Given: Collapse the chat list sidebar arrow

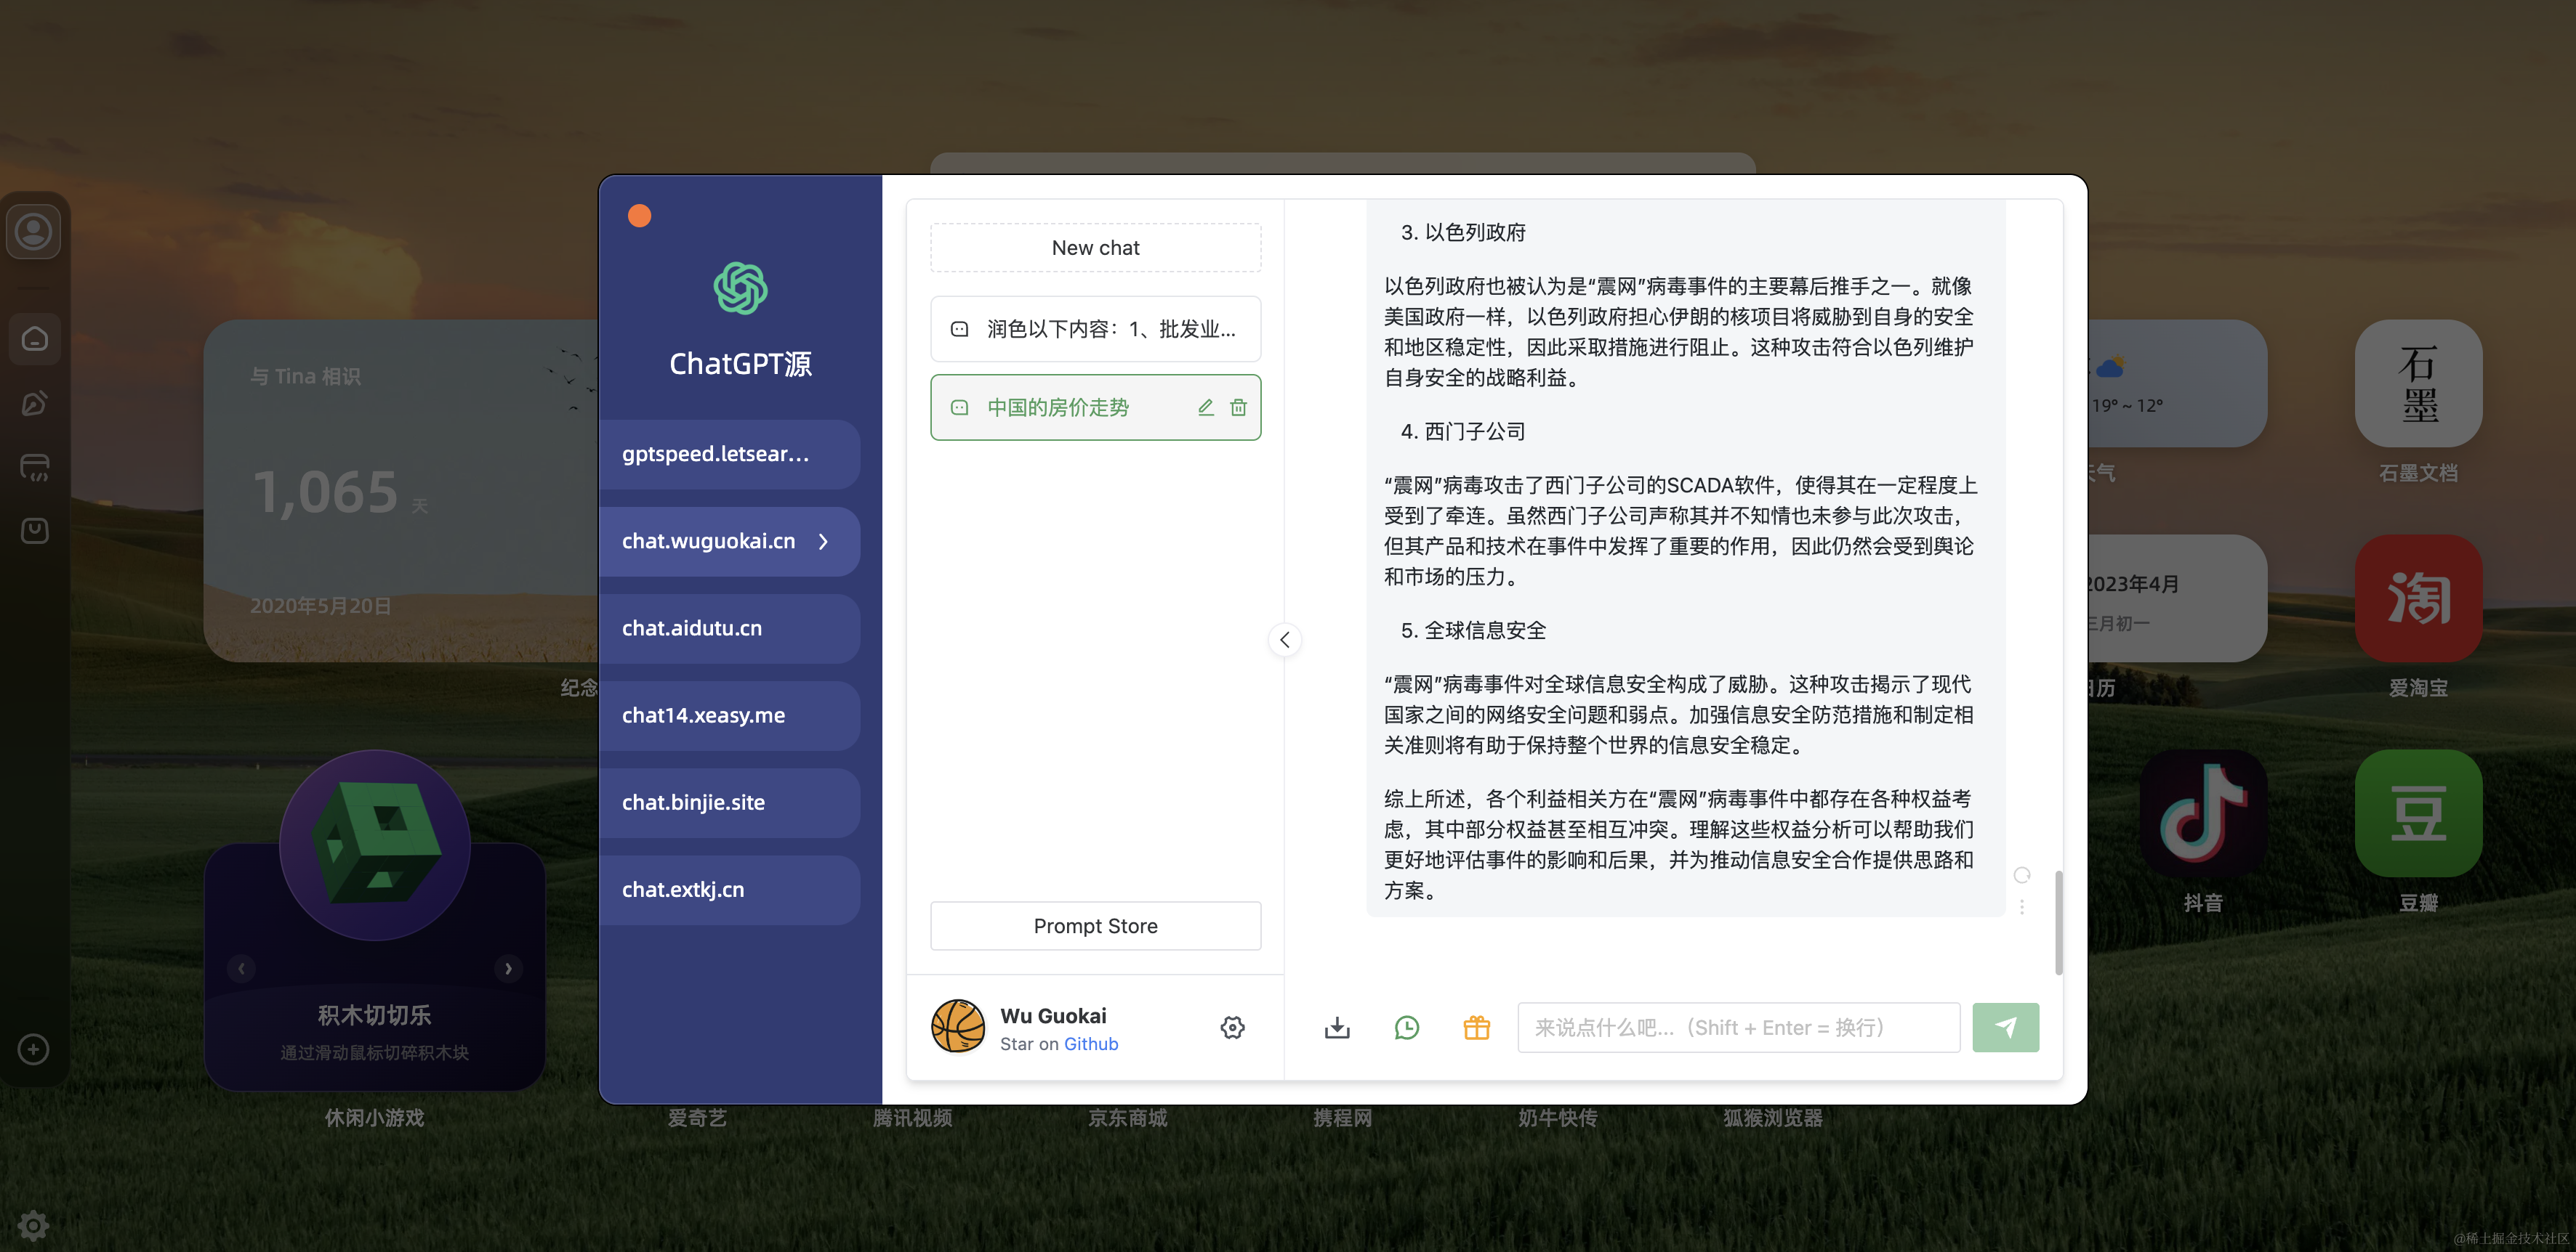Looking at the screenshot, I should coord(1284,640).
